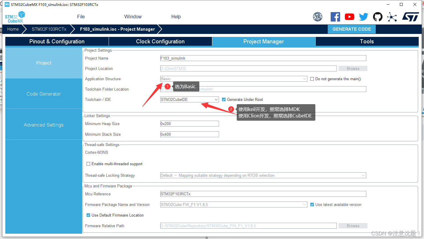Click the Minimum Stack Size field
This screenshot has width=424, height=239.
(x=190, y=134)
